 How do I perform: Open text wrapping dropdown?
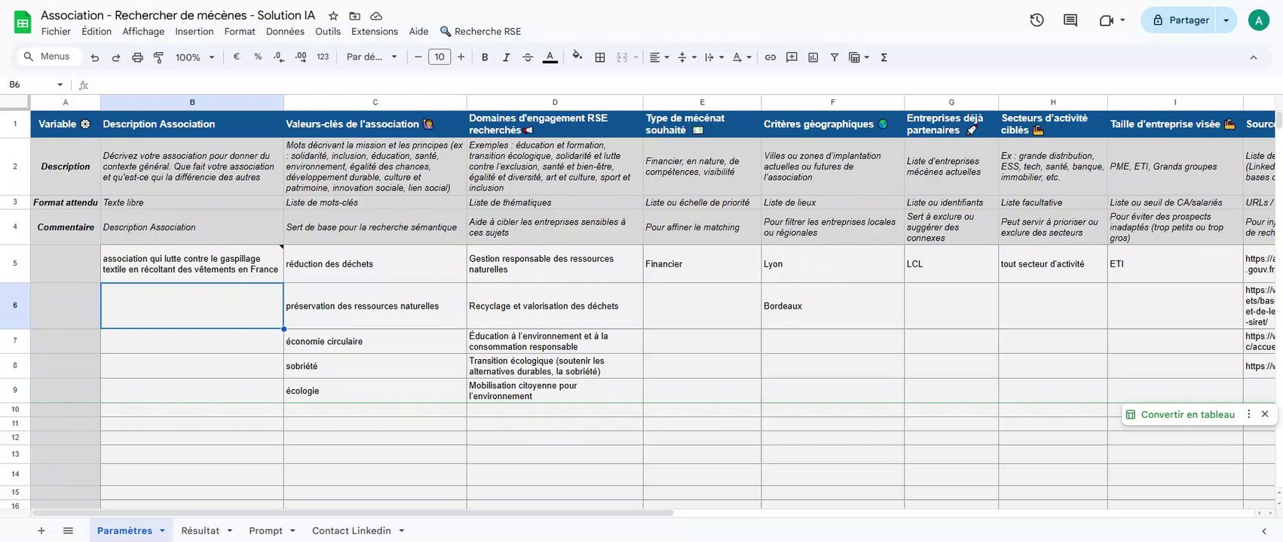click(x=714, y=57)
